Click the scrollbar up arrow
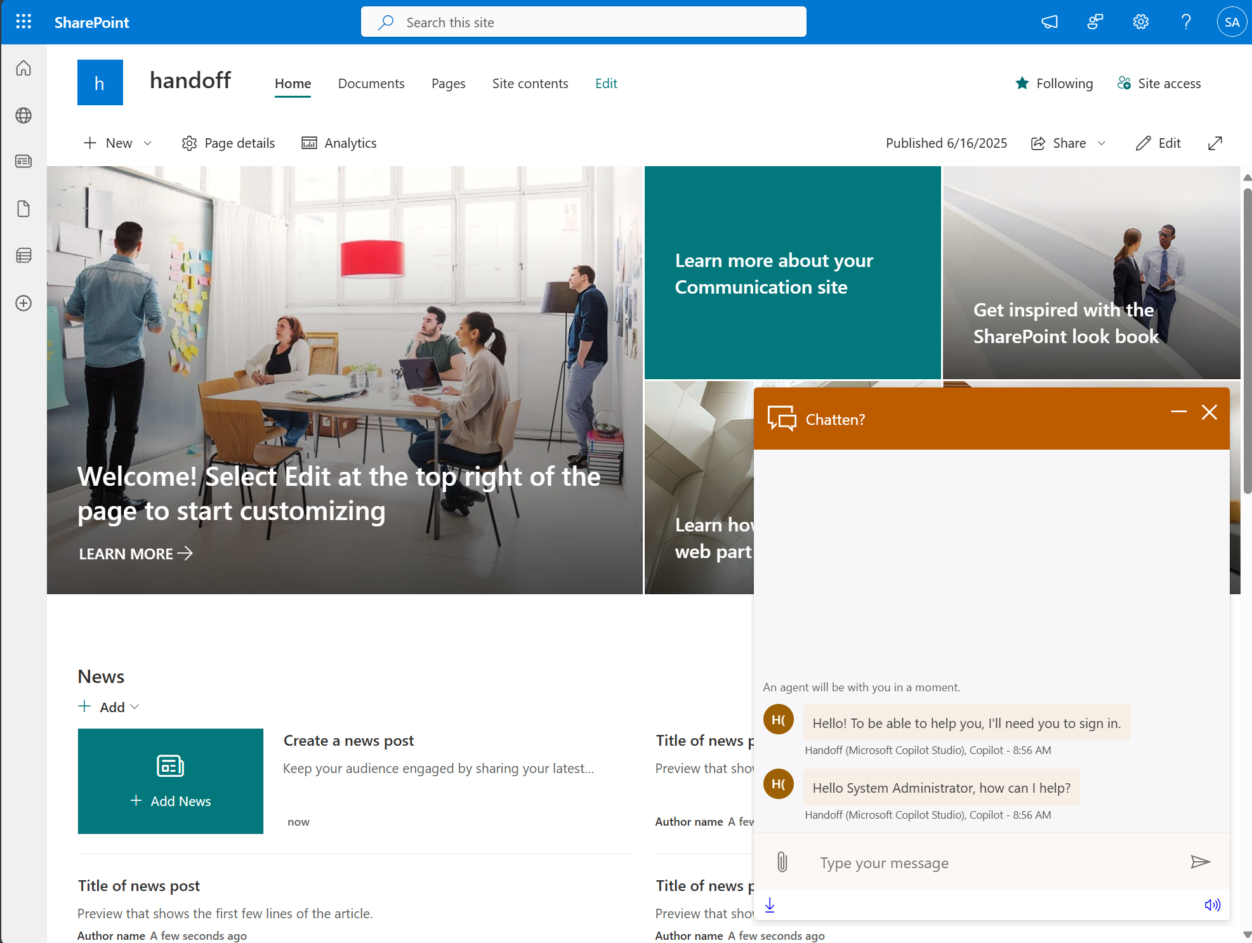 pos(1247,178)
